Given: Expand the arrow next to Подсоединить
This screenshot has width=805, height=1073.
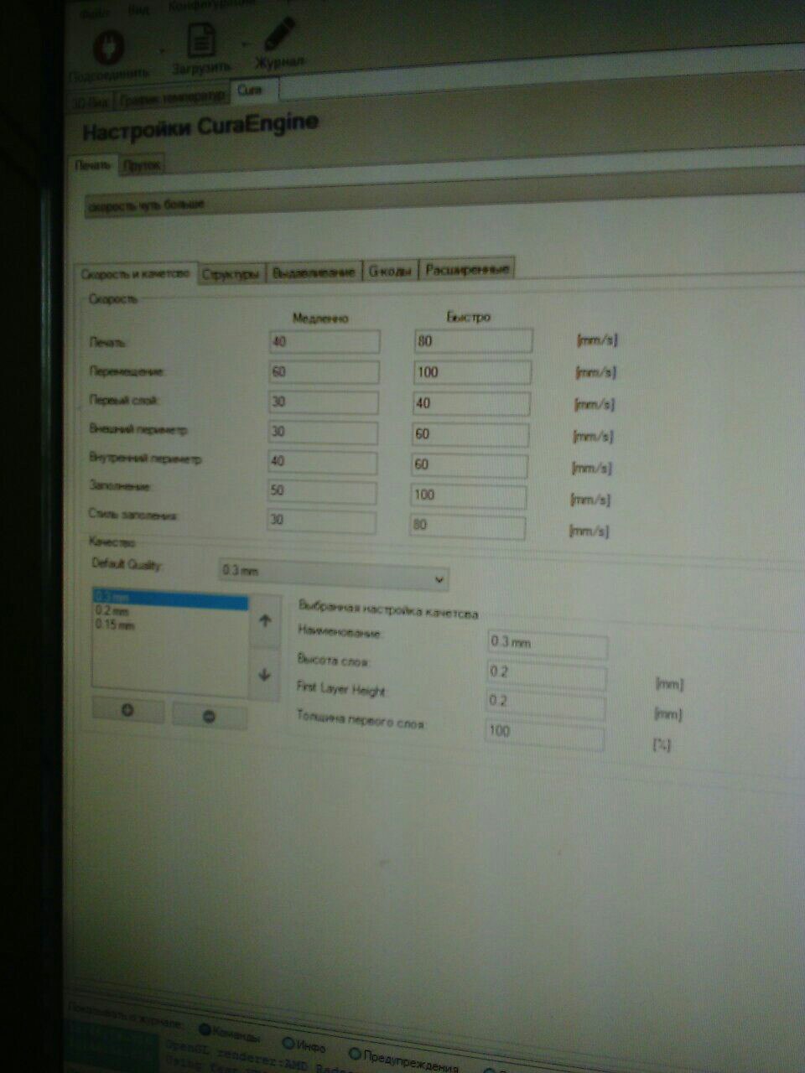Looking at the screenshot, I should coord(161,50).
